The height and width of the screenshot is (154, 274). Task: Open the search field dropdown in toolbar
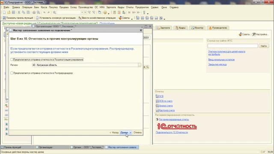pyautogui.click(x=82, y=12)
